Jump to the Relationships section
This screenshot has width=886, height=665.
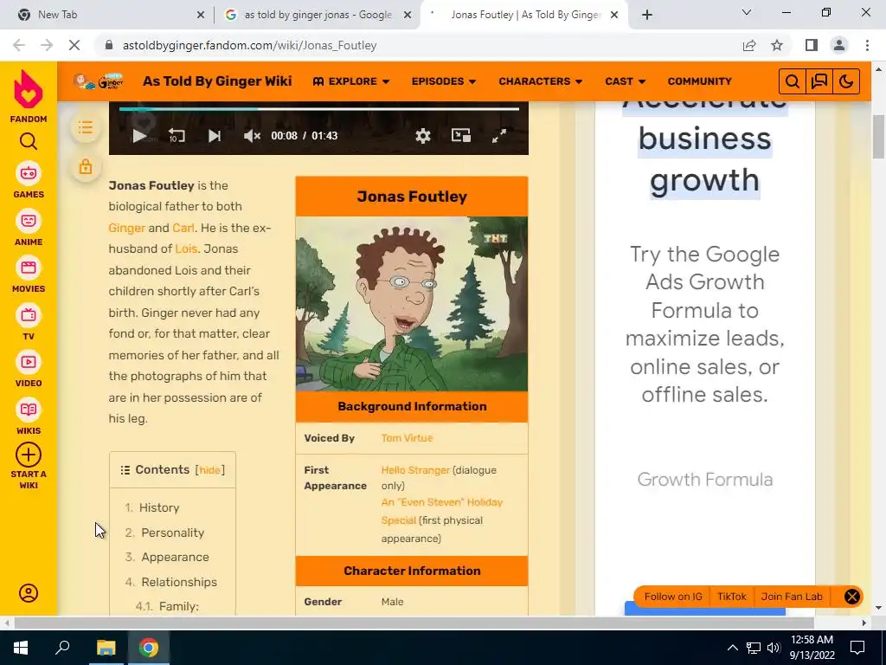tap(178, 582)
